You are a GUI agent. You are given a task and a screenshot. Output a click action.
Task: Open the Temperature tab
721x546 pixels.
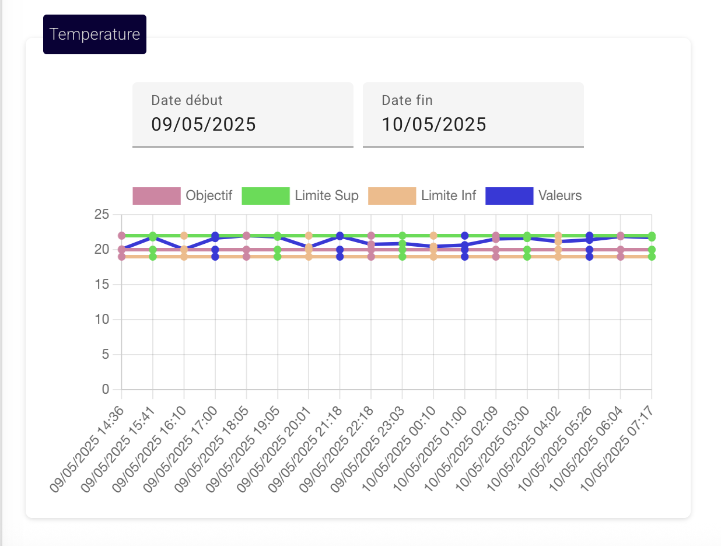point(94,34)
